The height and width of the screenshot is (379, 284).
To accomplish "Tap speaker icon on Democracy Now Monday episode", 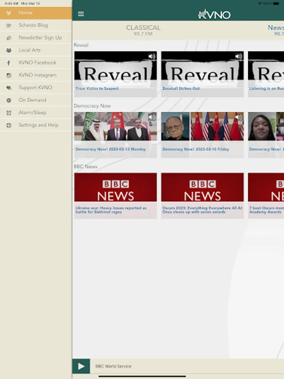I will [151, 117].
